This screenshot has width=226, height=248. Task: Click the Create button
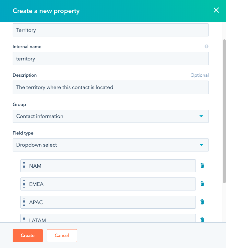[28, 236]
